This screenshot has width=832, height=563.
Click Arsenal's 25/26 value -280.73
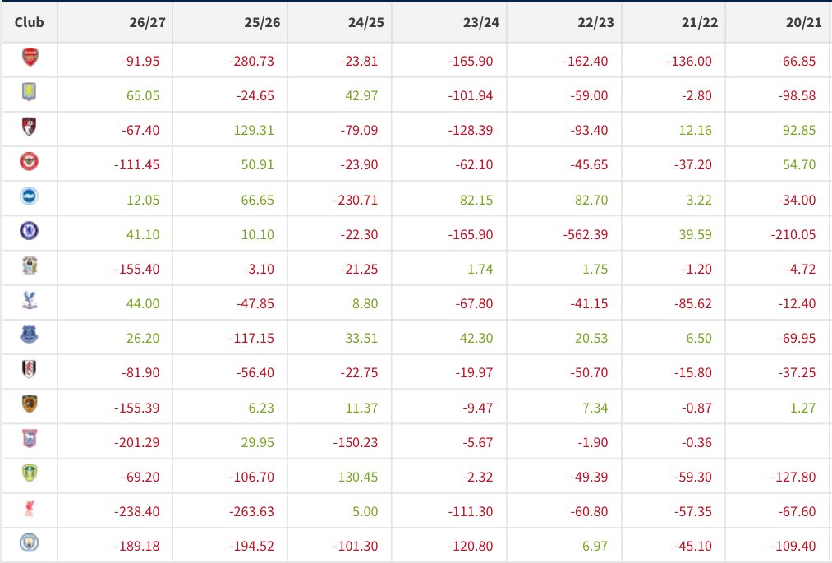251,61
